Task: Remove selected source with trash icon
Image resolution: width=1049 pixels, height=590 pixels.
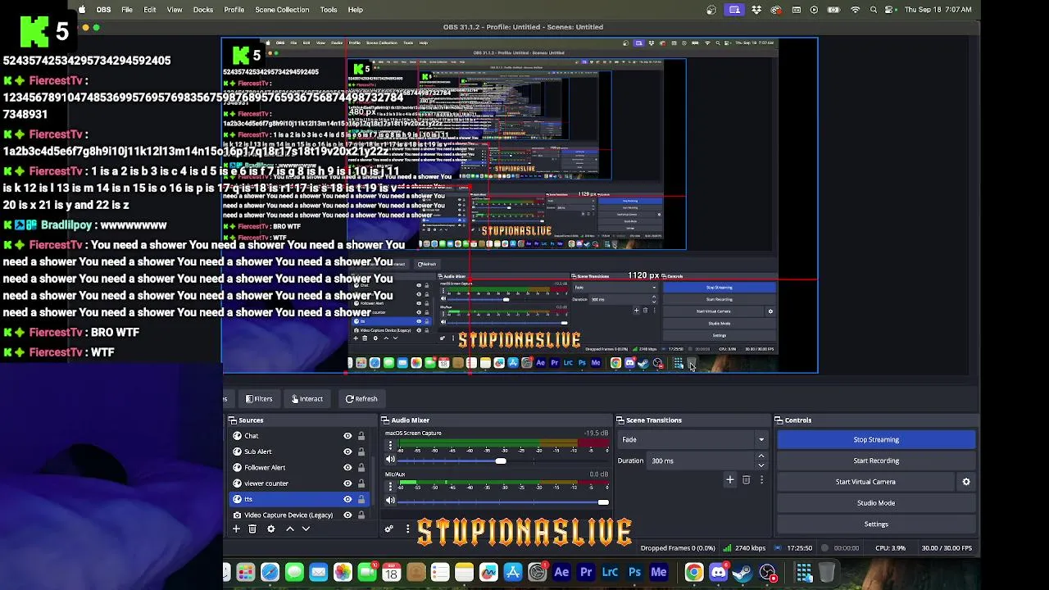Action: pos(252,529)
